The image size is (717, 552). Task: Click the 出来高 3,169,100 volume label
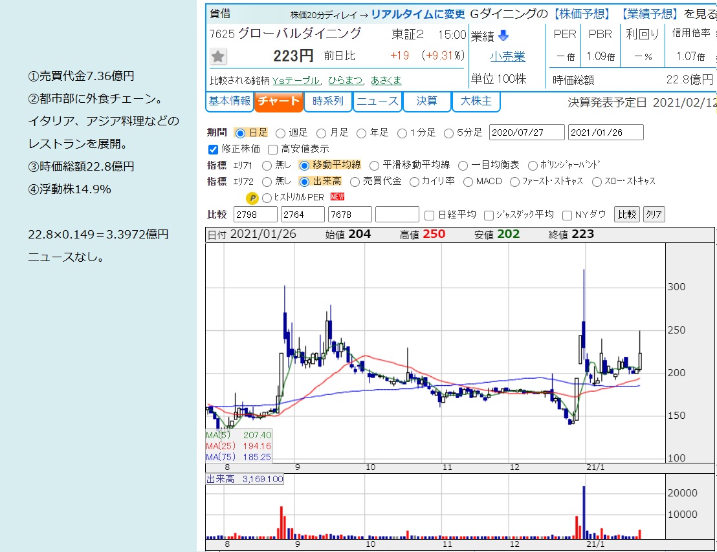pos(245,479)
